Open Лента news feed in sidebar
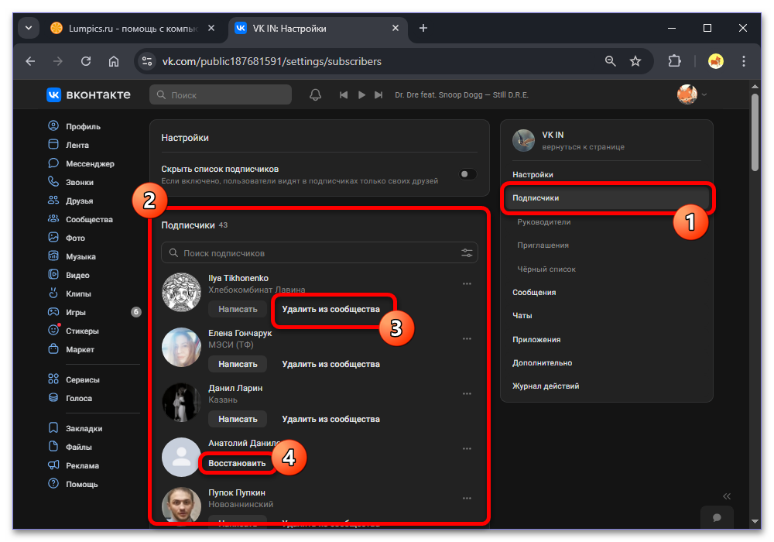The width and height of the screenshot is (774, 542). pyautogui.click(x=68, y=145)
